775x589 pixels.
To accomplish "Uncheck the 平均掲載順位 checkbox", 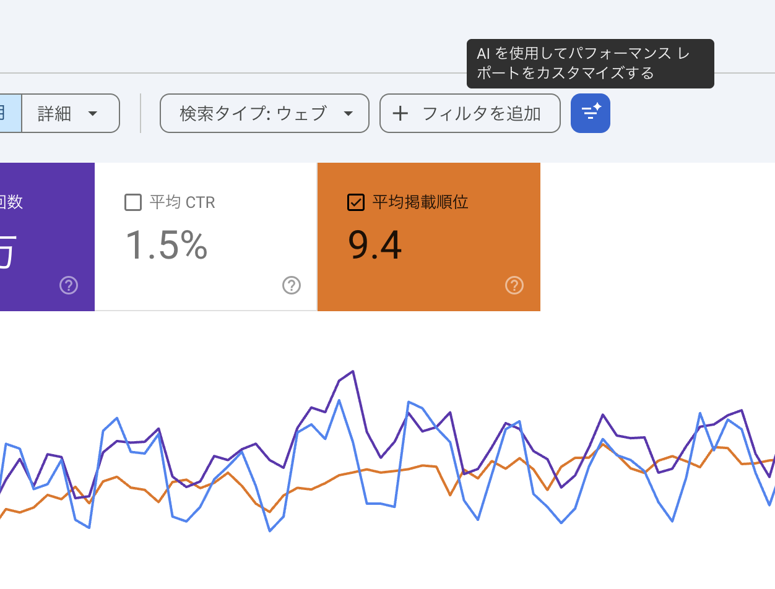I will pos(356,202).
